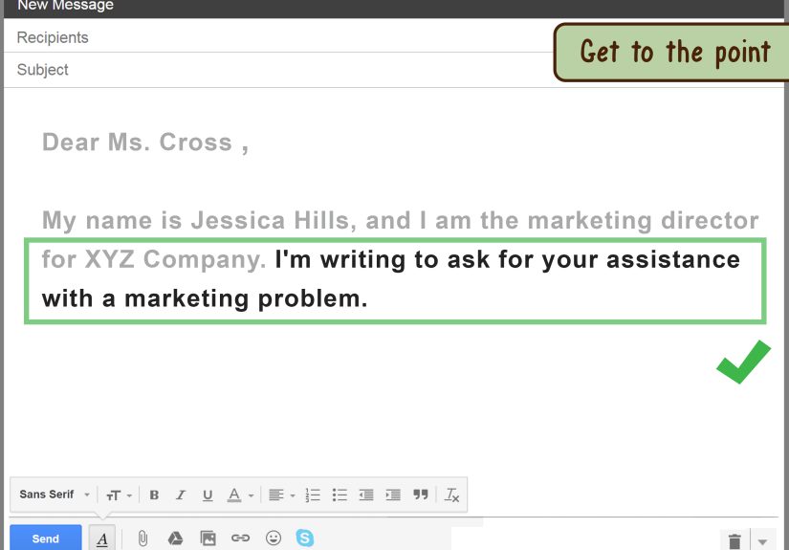Apply quote formatting icon

click(420, 495)
